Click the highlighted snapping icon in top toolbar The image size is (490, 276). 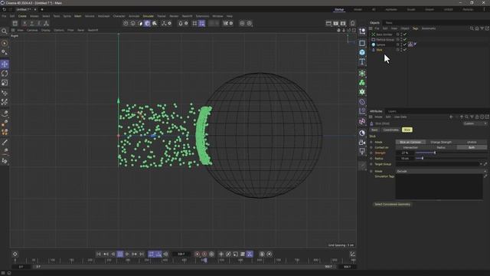coord(147,23)
